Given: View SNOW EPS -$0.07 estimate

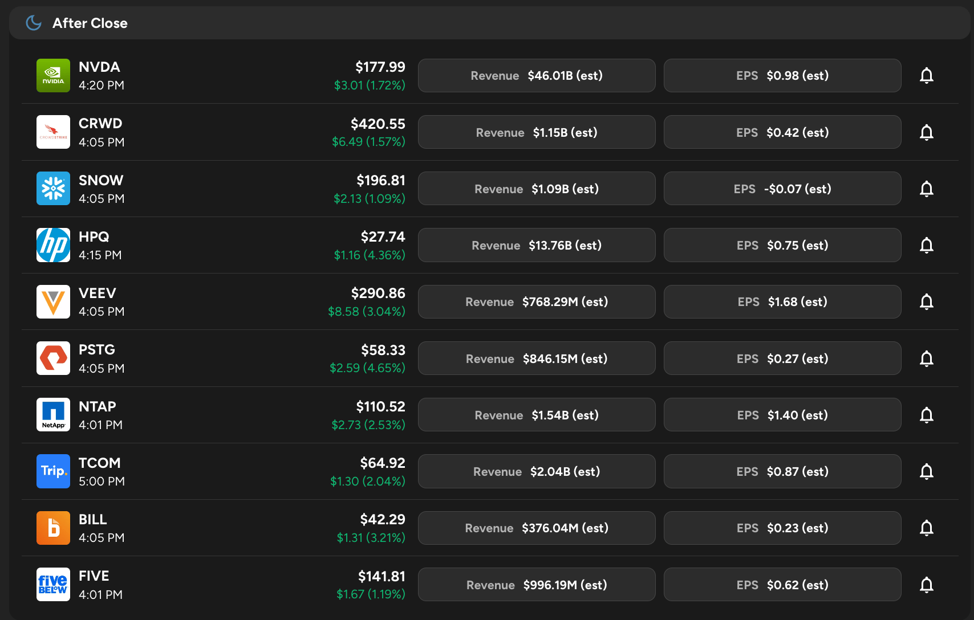Looking at the screenshot, I should 782,189.
